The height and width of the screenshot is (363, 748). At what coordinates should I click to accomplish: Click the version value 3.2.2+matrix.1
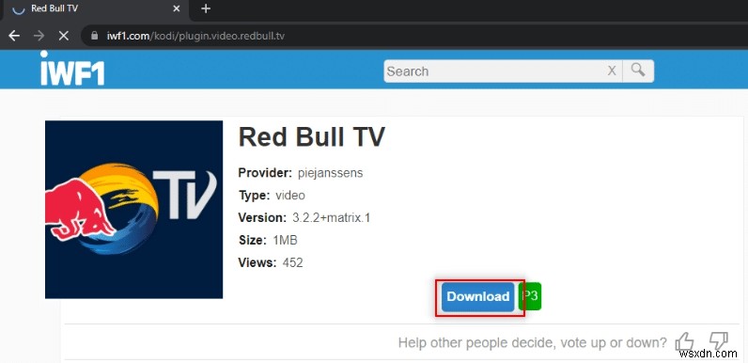coord(332,218)
